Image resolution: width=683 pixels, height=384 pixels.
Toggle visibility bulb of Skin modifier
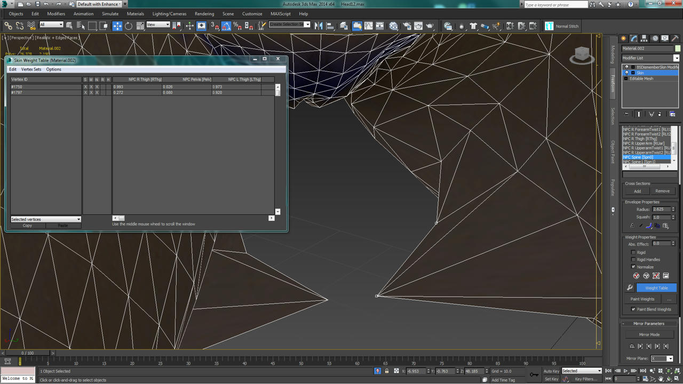pos(627,73)
